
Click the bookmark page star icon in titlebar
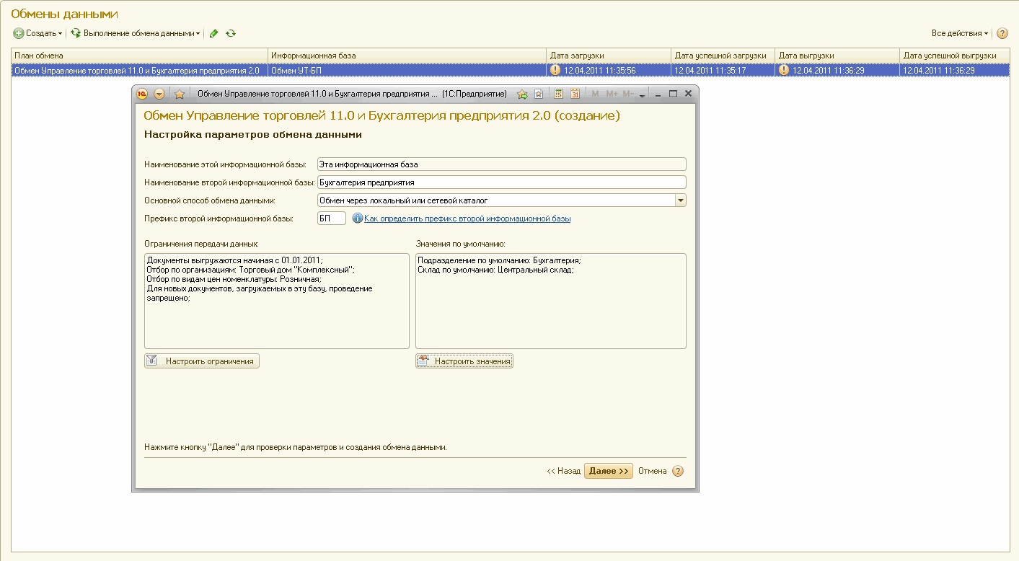click(538, 94)
